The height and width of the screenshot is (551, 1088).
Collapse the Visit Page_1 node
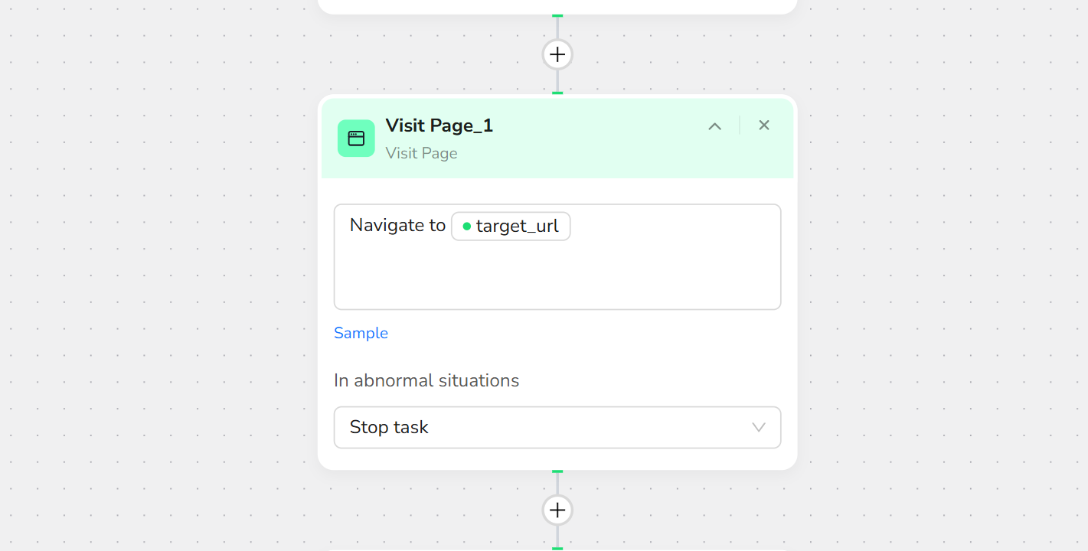pos(714,126)
